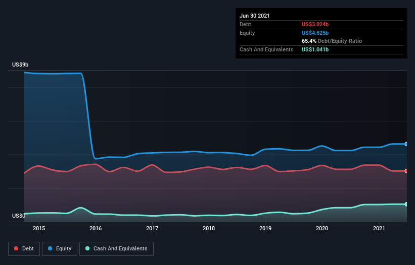Toggle the Equity series legend button
Image resolution: width=415 pixels, height=265 pixels.
click(60, 249)
